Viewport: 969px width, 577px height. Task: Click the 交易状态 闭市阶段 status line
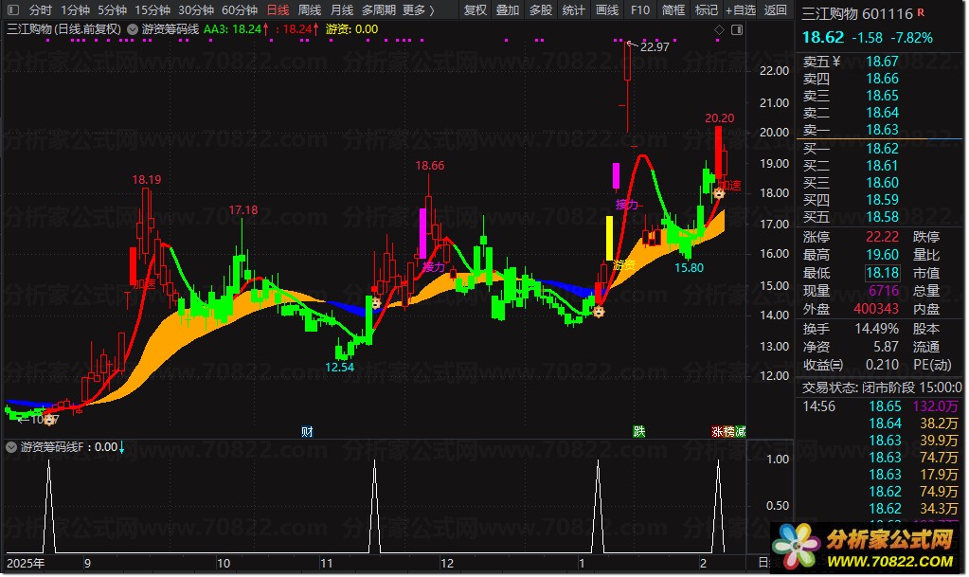pyautogui.click(x=881, y=388)
